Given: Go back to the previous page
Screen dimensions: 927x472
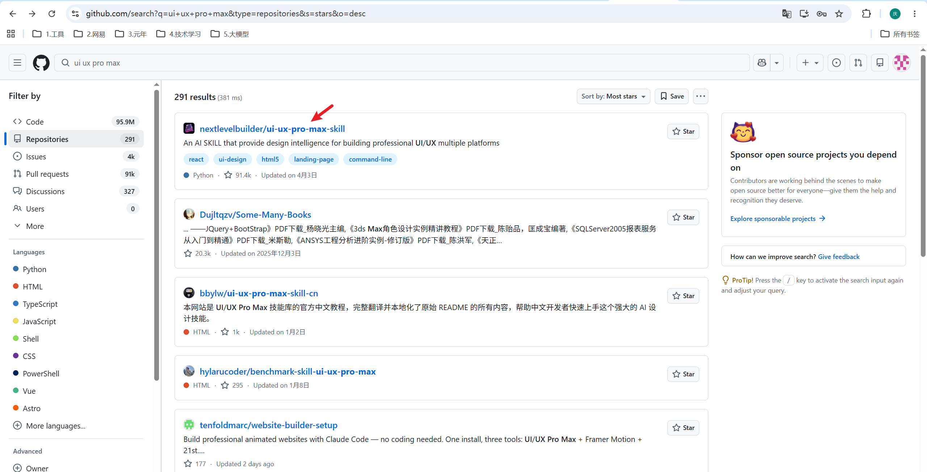Looking at the screenshot, I should point(13,14).
